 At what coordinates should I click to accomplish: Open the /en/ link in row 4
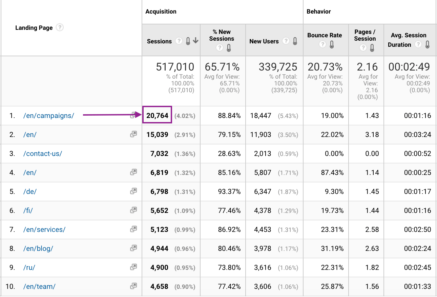click(30, 173)
